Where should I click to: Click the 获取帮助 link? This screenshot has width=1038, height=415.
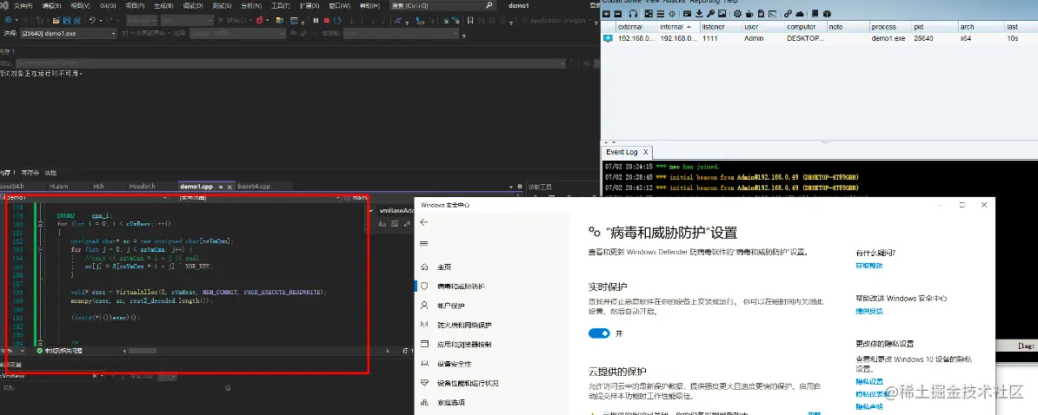click(x=868, y=265)
